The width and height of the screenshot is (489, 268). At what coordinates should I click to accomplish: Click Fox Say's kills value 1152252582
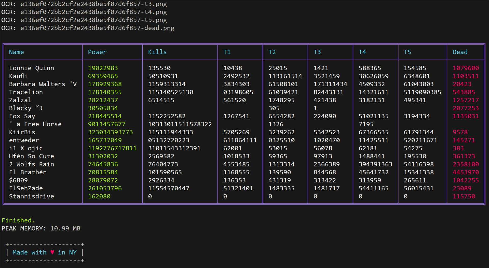pos(167,116)
